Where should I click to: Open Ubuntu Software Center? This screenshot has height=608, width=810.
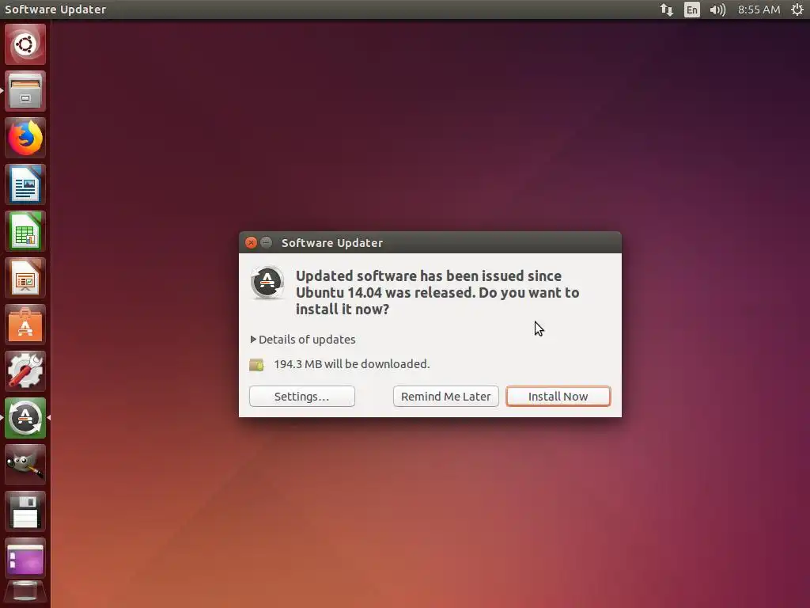(x=25, y=325)
